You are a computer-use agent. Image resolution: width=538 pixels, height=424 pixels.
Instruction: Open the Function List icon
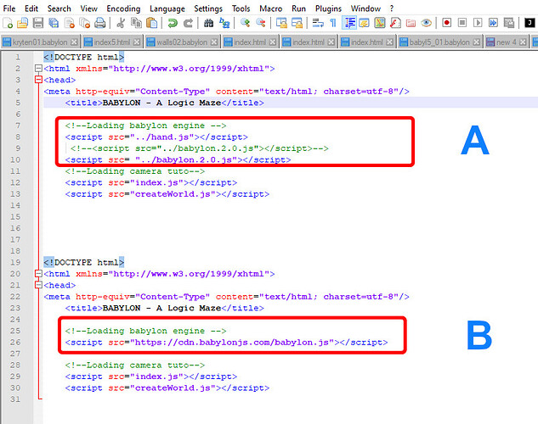(395, 23)
